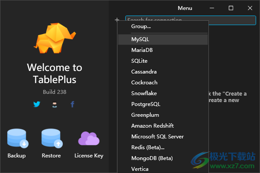This screenshot has height=173, width=260.
Task: Pick Greenplum from the menu
Action: (x=163, y=115)
